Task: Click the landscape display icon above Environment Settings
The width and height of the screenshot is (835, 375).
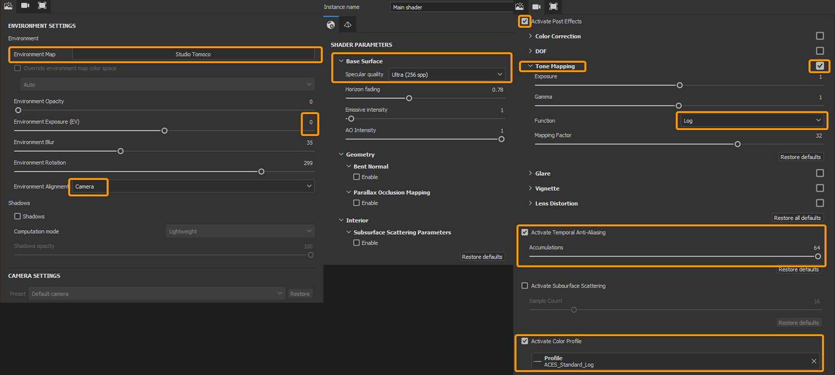Action: (x=8, y=6)
